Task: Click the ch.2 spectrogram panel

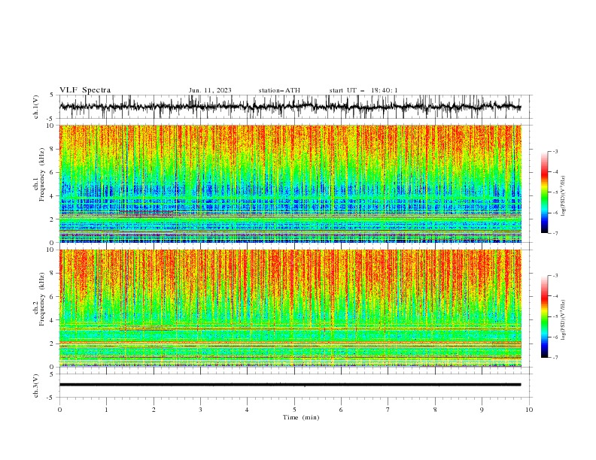Action: click(x=290, y=308)
